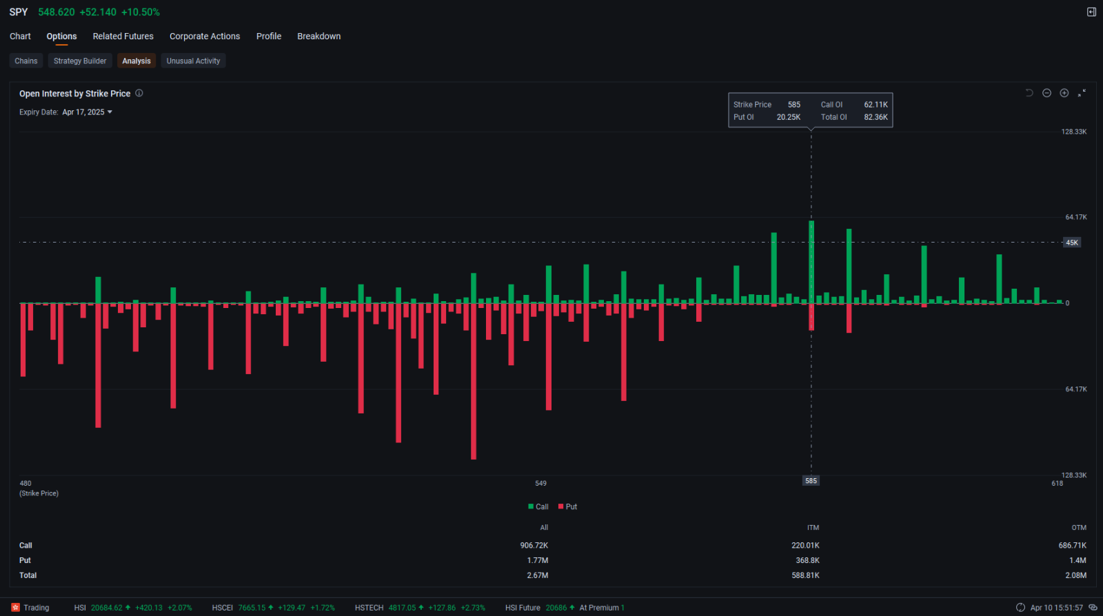Open Related Futures tab
The image size is (1103, 616).
[x=123, y=37]
